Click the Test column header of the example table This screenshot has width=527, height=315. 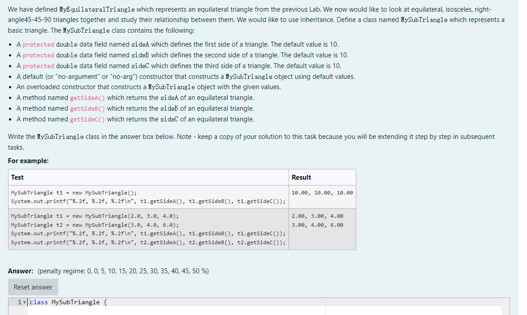point(17,177)
